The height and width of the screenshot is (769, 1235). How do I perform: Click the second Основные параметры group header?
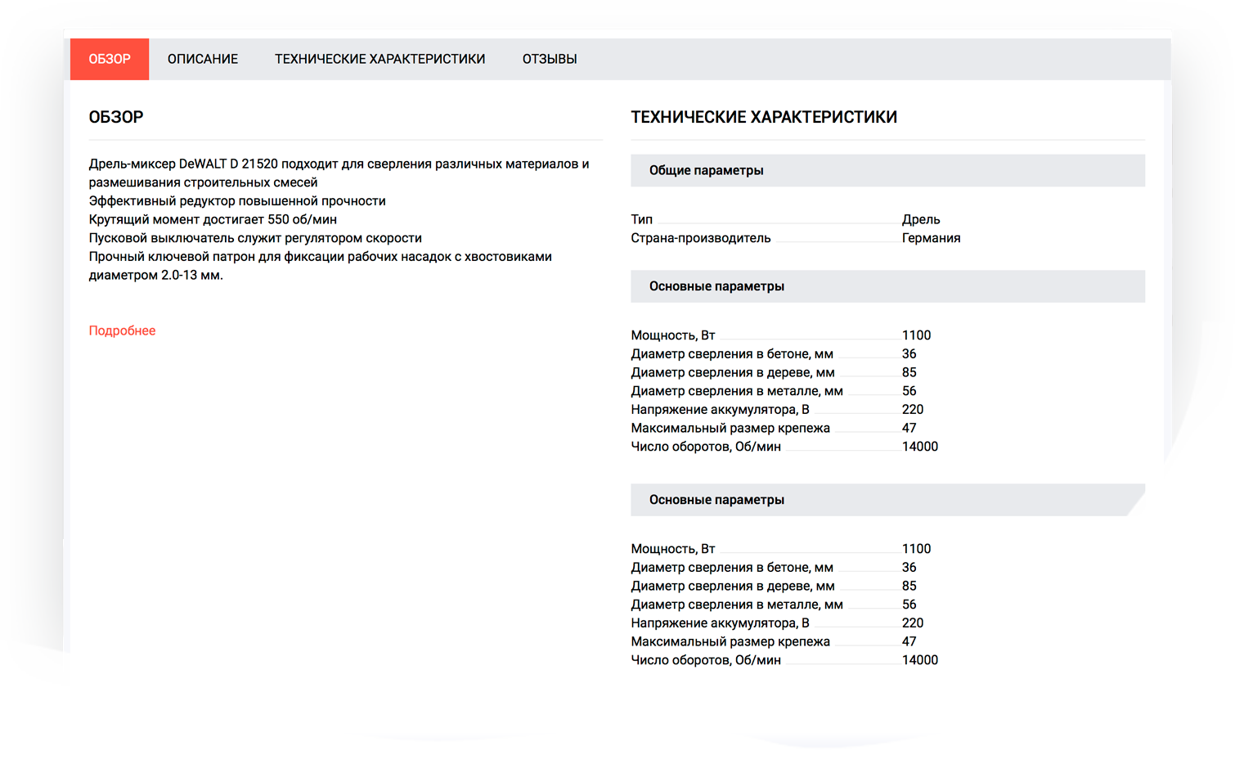tap(887, 500)
